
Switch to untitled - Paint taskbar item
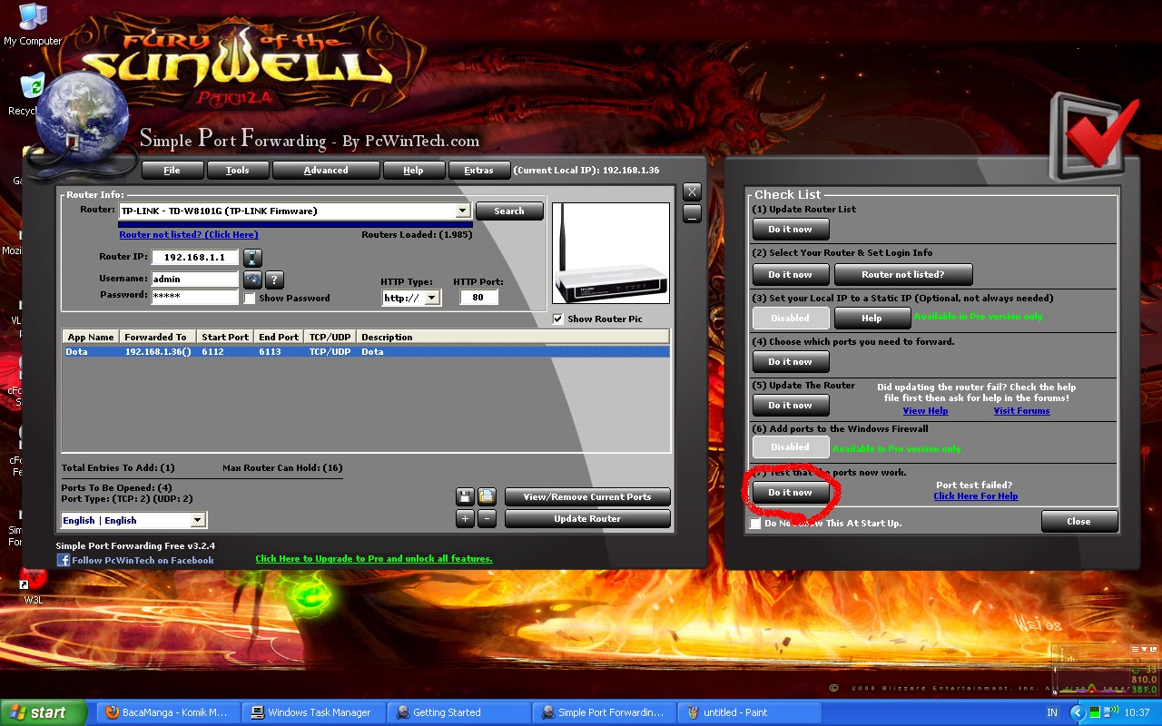tap(750, 712)
